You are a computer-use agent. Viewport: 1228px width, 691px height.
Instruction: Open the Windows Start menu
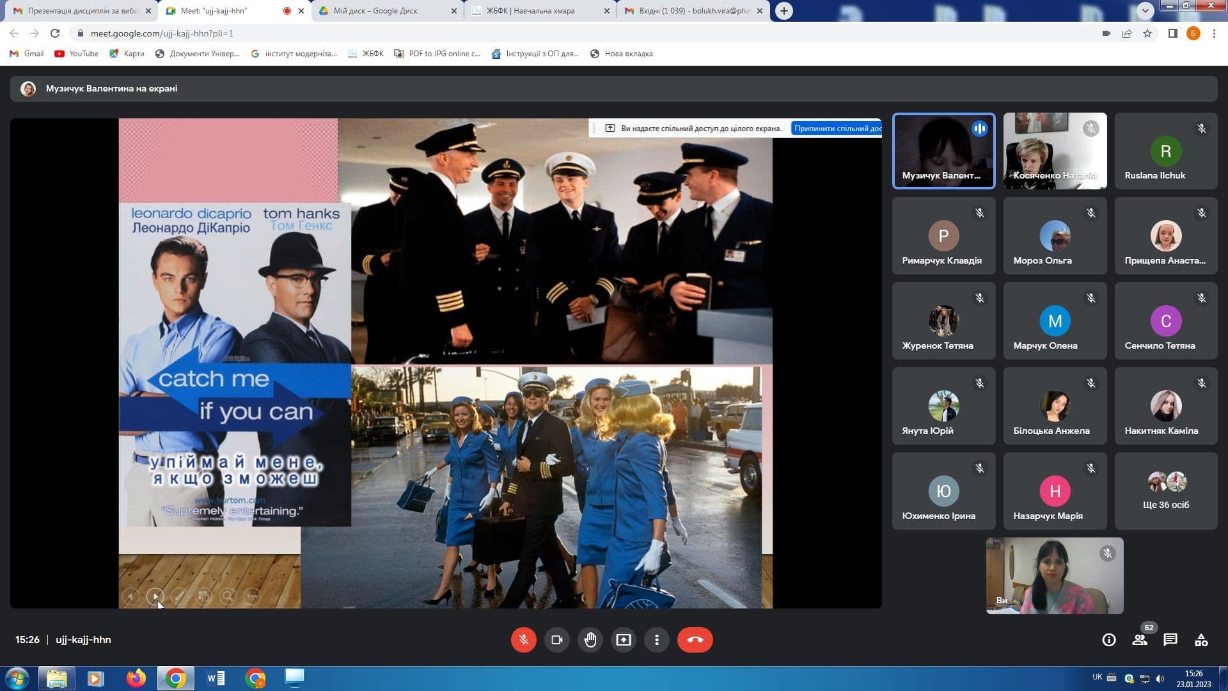pos(17,678)
